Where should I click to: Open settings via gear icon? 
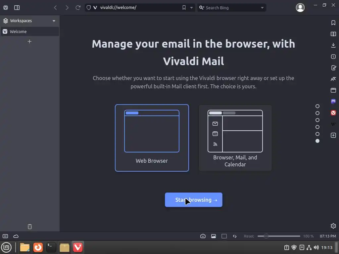click(333, 226)
